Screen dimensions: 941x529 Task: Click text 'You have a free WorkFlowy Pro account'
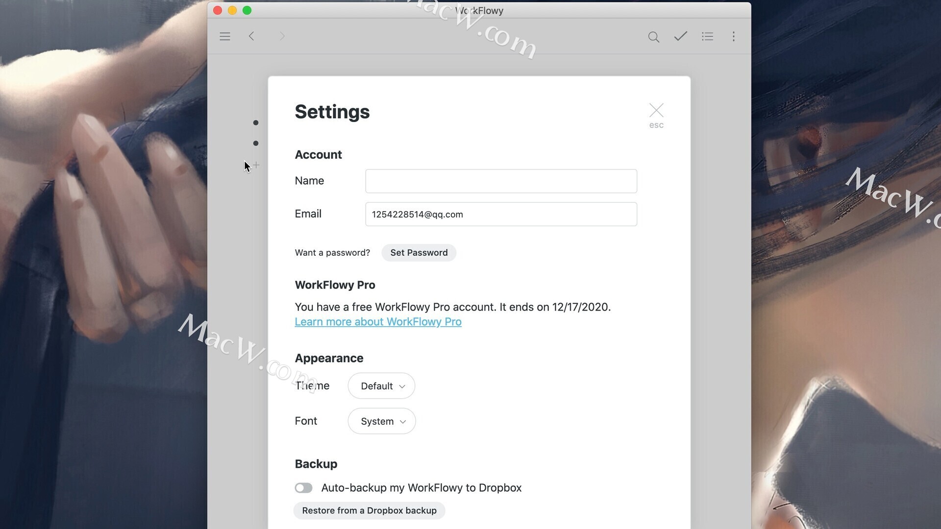[x=395, y=307]
